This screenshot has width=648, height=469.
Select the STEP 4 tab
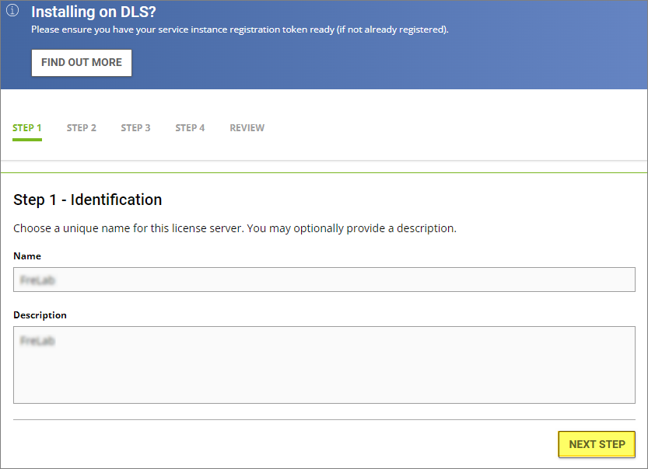(190, 128)
